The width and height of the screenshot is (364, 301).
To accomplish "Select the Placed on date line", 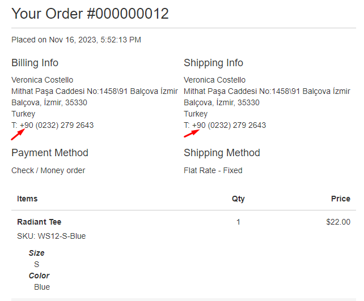I will (x=76, y=40).
